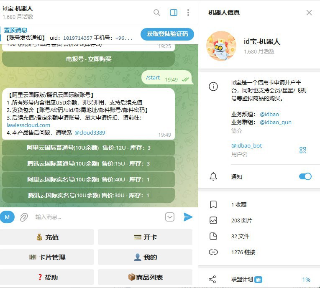
Task: Open the 32 文件 files icon
Action: click(x=213, y=236)
